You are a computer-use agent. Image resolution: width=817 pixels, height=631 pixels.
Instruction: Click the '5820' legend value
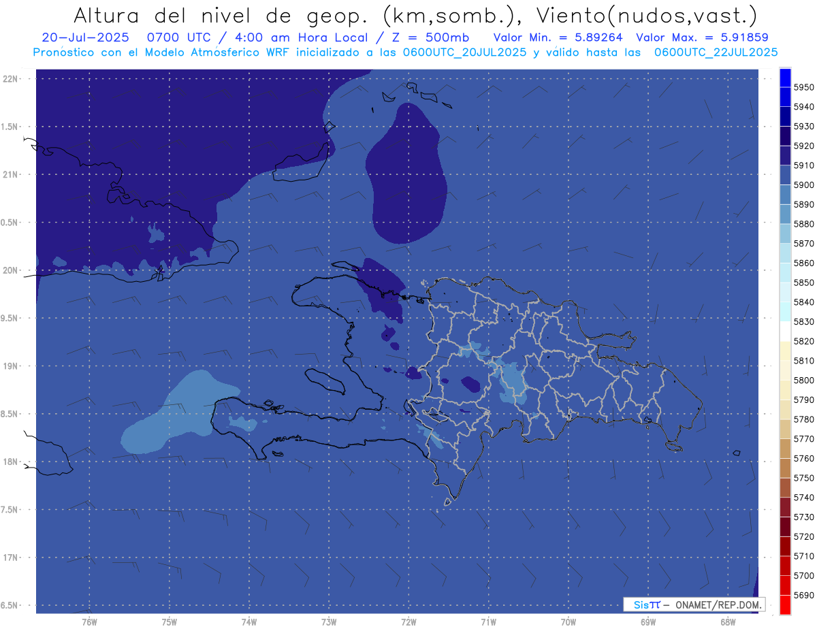[x=804, y=341]
